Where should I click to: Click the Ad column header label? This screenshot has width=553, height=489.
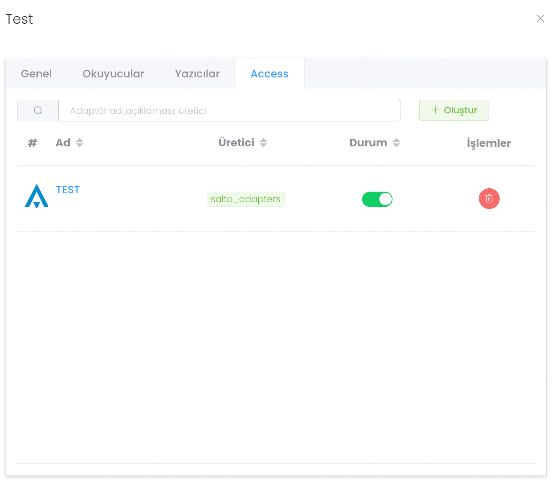pyautogui.click(x=63, y=143)
